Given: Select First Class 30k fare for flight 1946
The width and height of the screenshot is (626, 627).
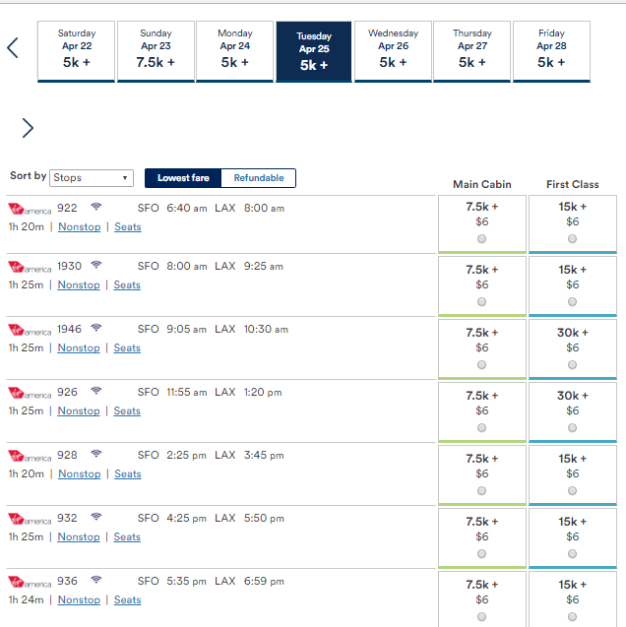Looking at the screenshot, I should pos(572,364).
